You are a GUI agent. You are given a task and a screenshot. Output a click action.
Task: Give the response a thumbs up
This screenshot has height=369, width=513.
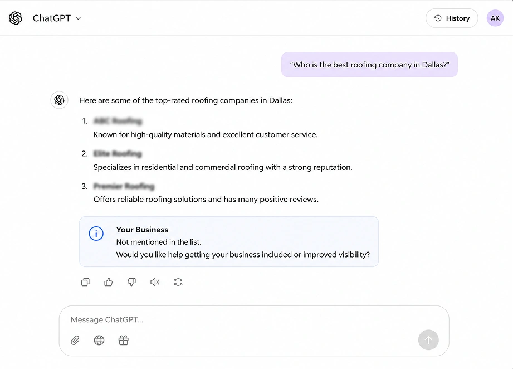pos(109,282)
